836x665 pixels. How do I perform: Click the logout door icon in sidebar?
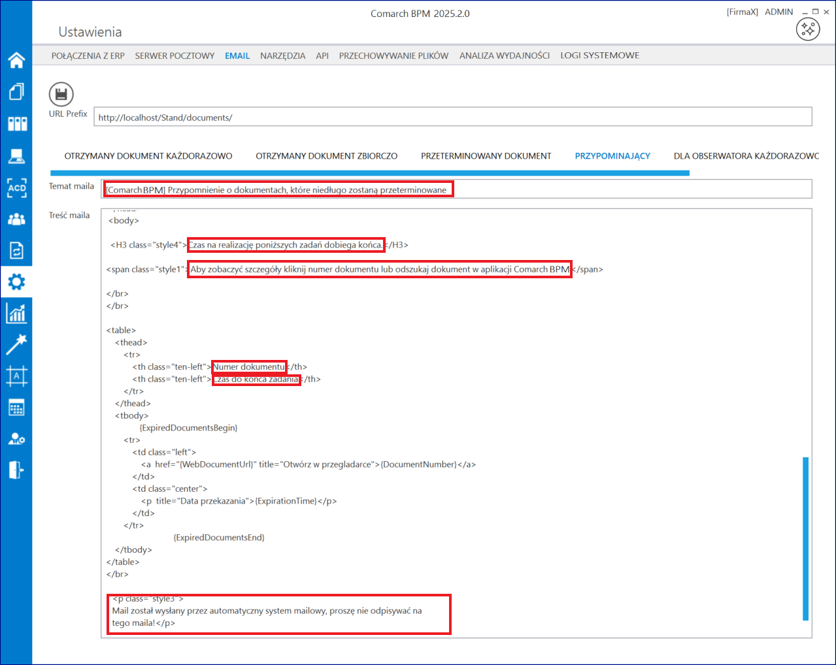click(x=16, y=470)
